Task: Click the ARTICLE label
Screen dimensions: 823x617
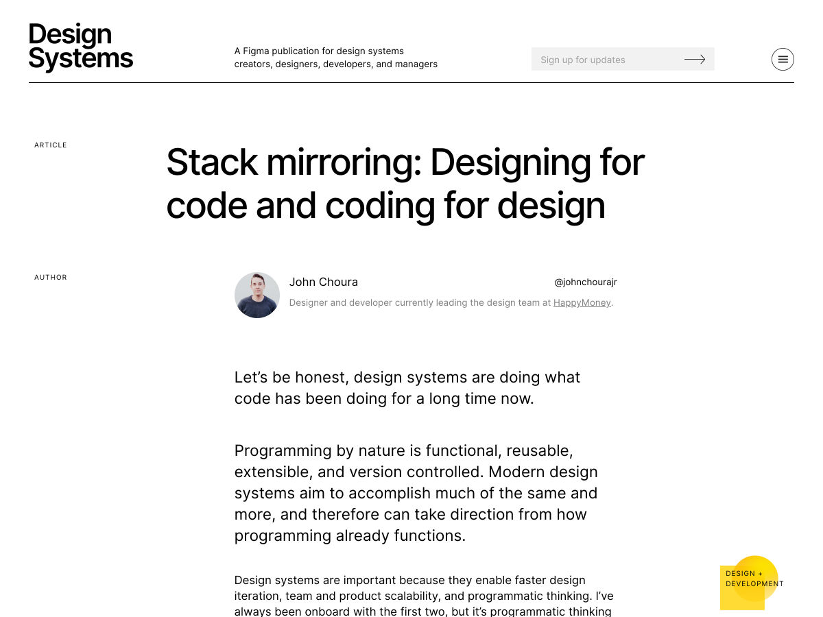Action: click(x=51, y=145)
